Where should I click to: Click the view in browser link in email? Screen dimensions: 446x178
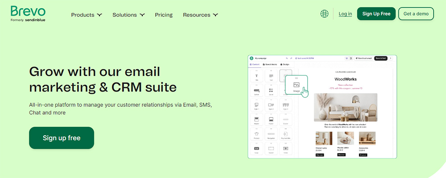pyautogui.click(x=346, y=72)
